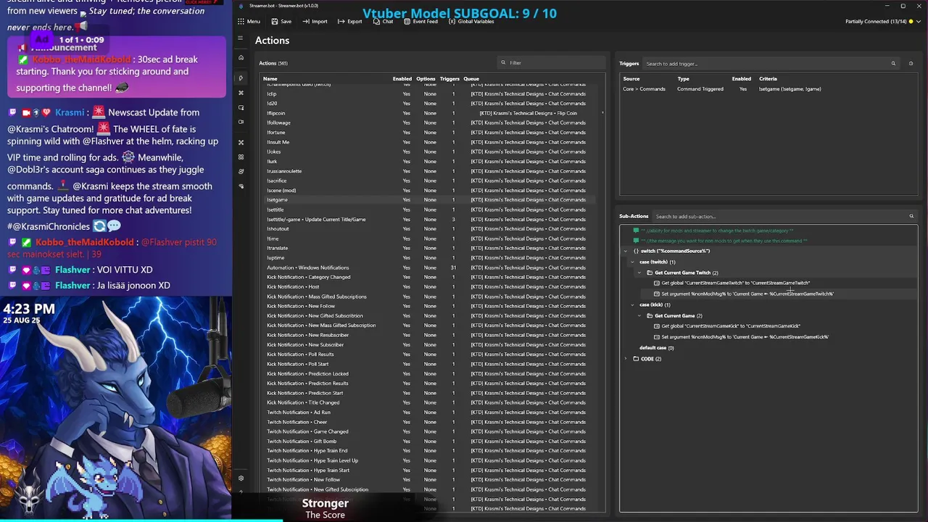The height and width of the screenshot is (522, 928).
Task: Click the Criteria column header in Triggers
Action: click(x=768, y=79)
